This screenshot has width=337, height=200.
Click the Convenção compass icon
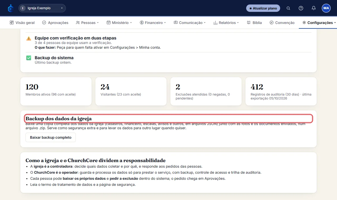[272, 23]
